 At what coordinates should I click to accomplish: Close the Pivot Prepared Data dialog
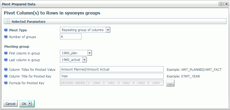coord(226,4)
